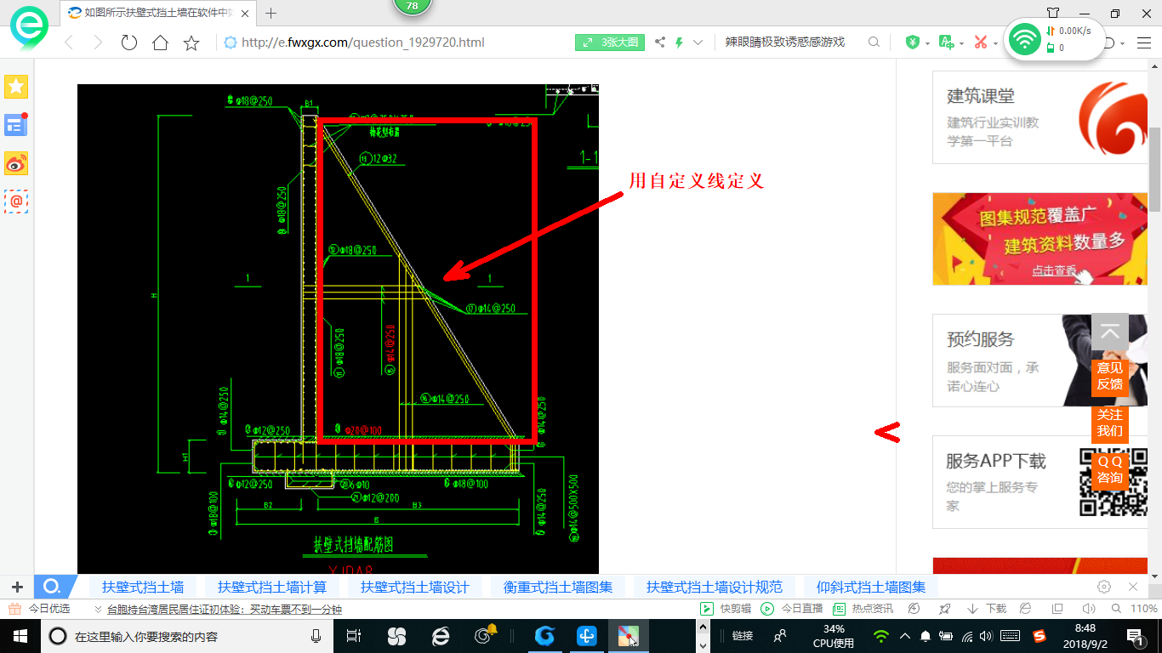This screenshot has height=653, width=1162.
Task: Click the browser back arrow
Action: (x=69, y=43)
